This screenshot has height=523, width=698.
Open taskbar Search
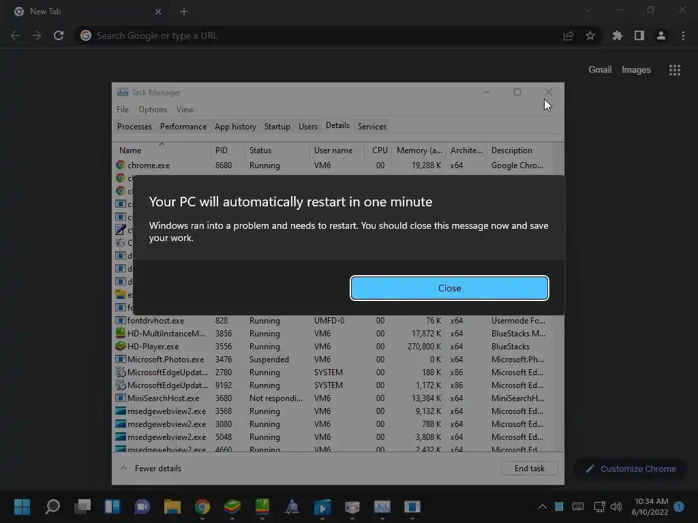tap(52, 507)
